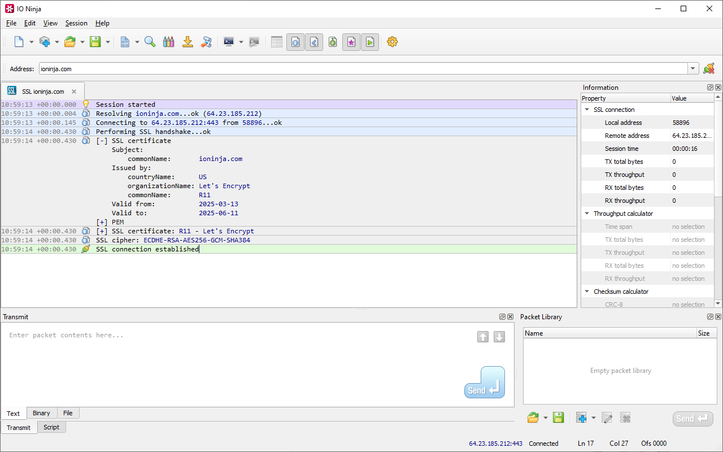Click the orange download arrow scroll-to-bottom icon
The width and height of the screenshot is (723, 452).
tap(188, 42)
